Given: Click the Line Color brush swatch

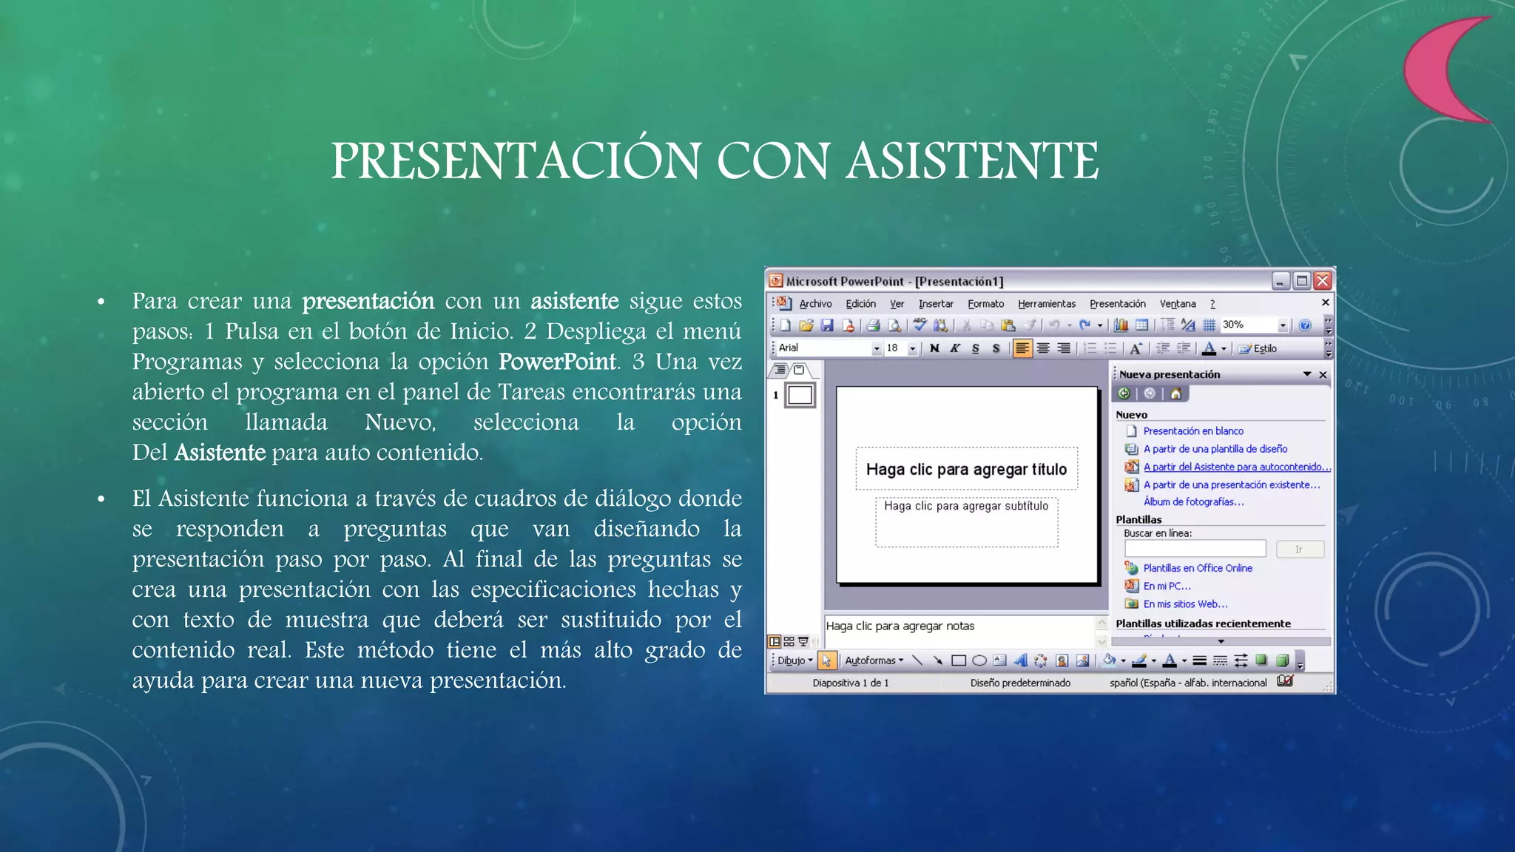Looking at the screenshot, I should click(1139, 660).
